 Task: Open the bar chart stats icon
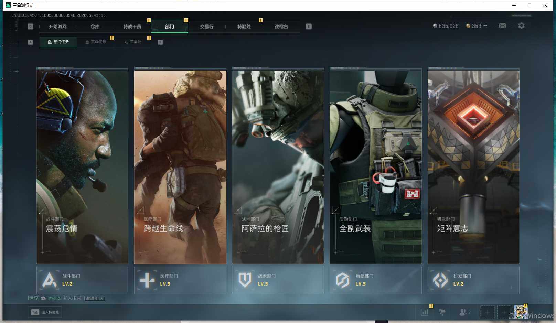pos(425,312)
